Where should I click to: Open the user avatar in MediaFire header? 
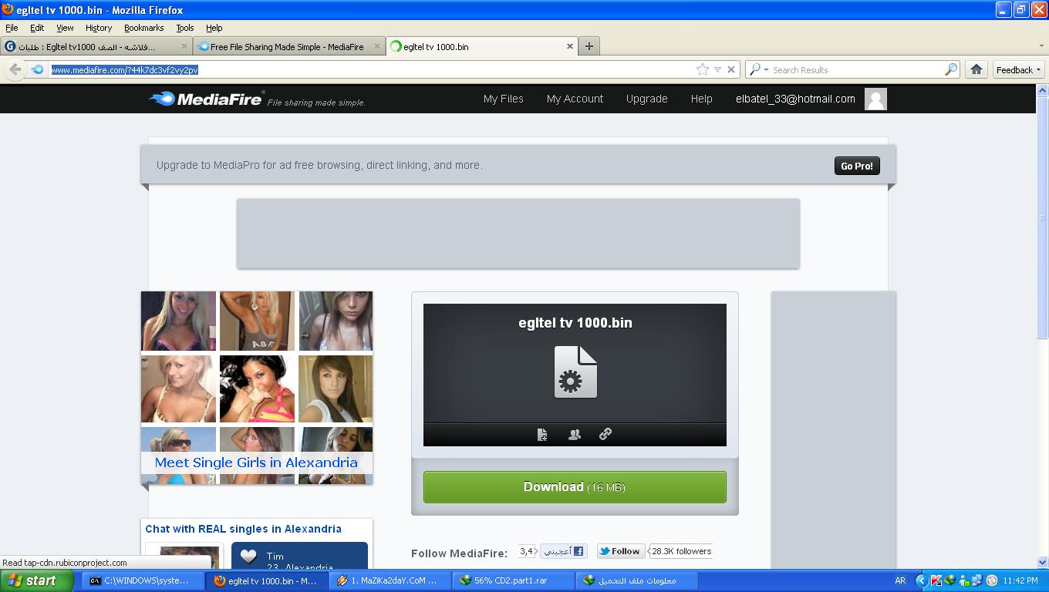(x=875, y=99)
